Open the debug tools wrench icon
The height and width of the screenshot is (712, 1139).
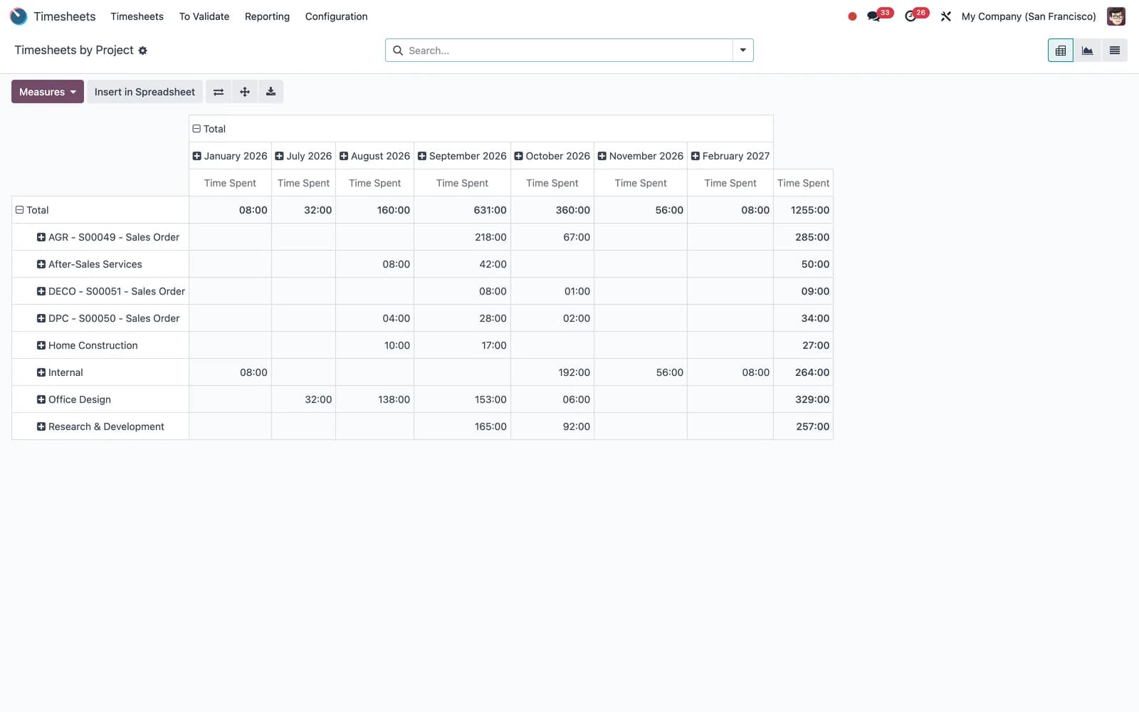946,16
